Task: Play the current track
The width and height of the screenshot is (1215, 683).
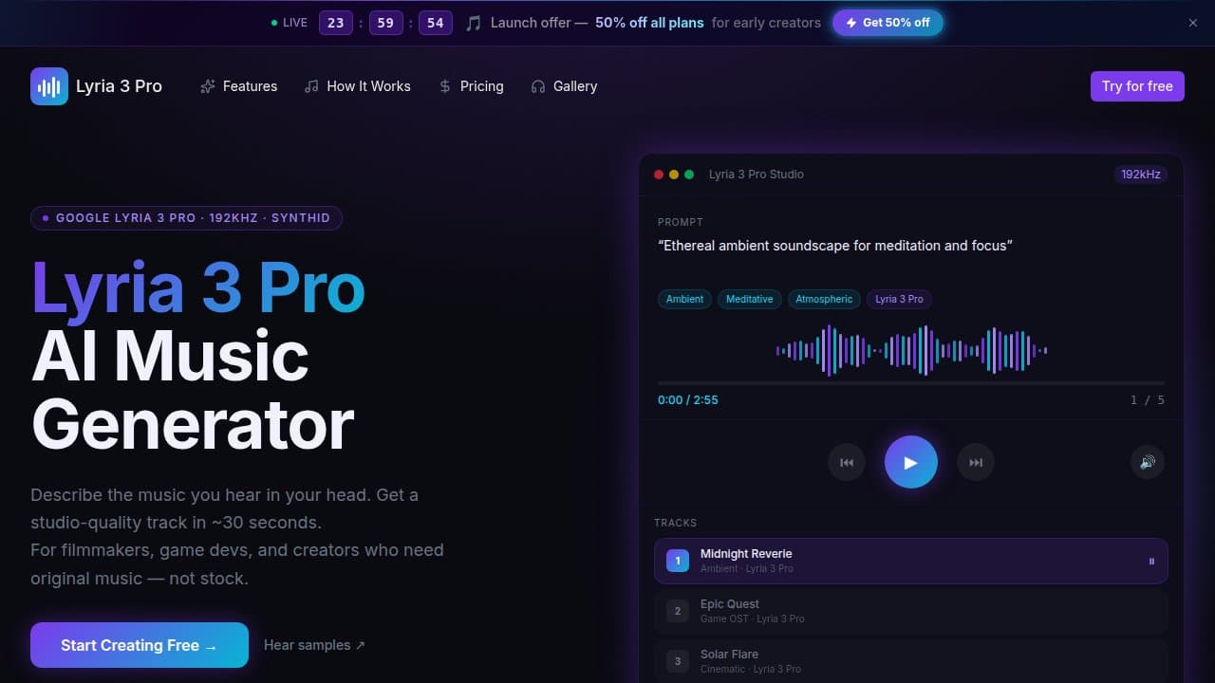Action: pyautogui.click(x=911, y=462)
